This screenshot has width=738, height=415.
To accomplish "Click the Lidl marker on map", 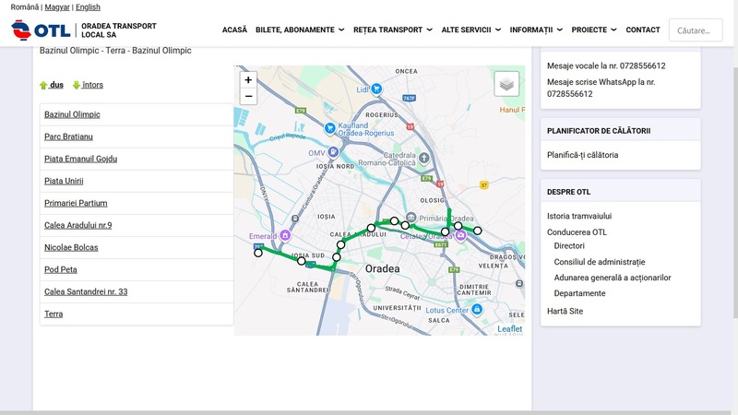I will (350, 89).
